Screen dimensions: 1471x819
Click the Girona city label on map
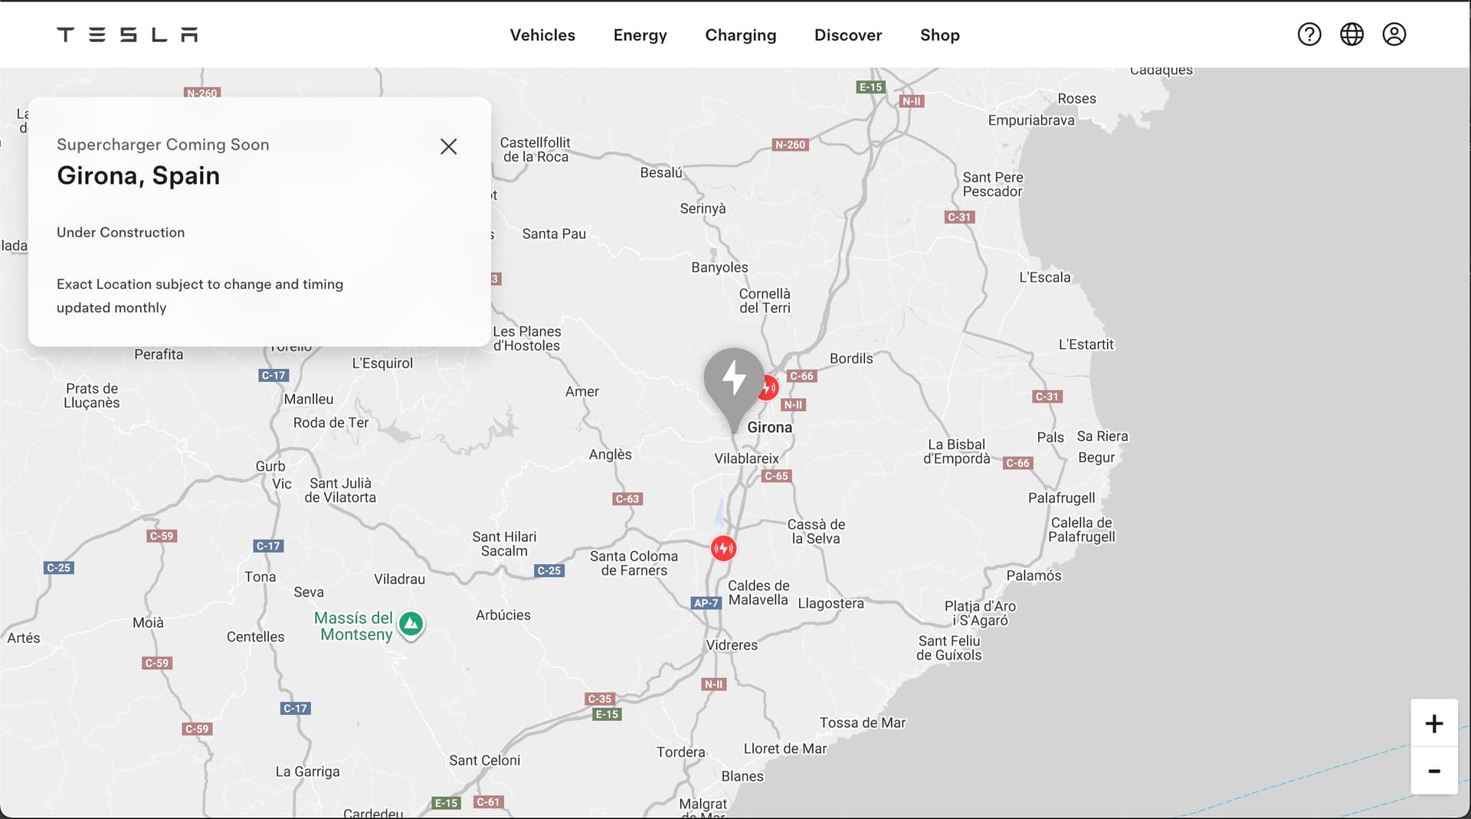pyautogui.click(x=769, y=428)
